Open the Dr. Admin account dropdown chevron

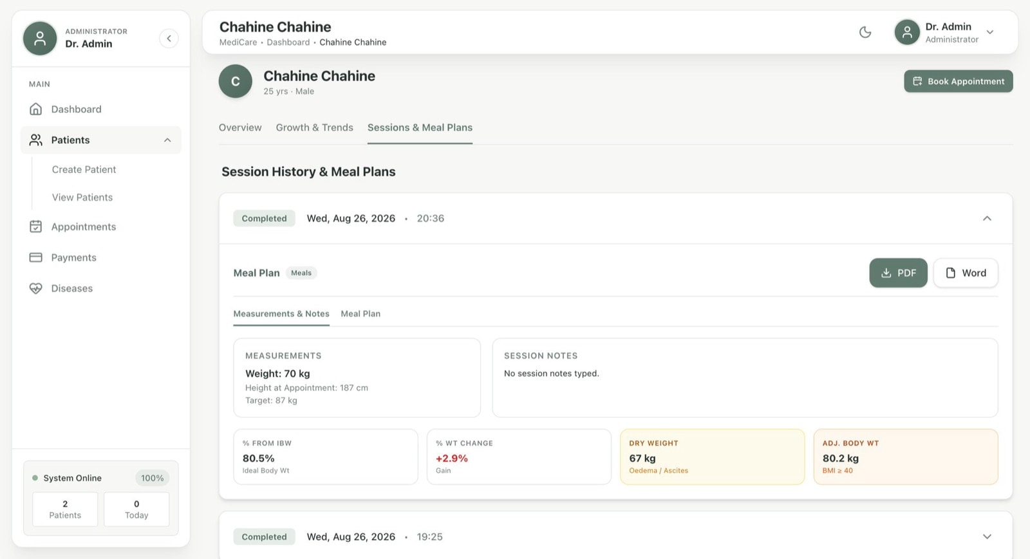coord(990,32)
